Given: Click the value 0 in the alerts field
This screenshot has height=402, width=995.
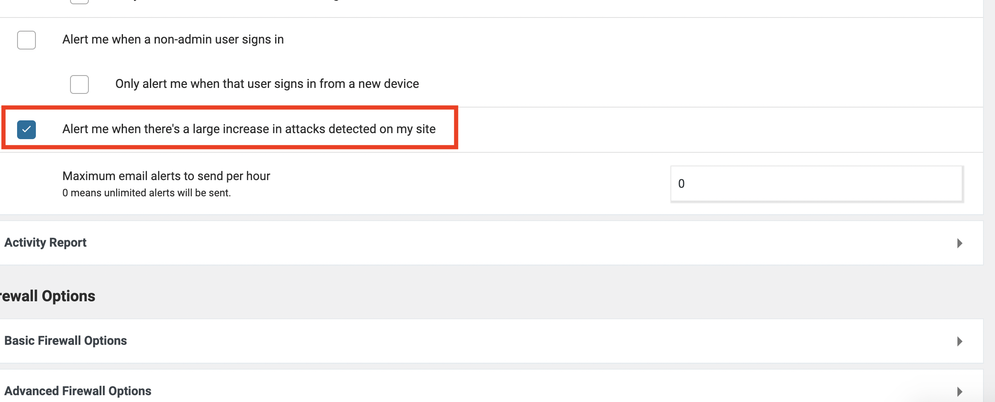Looking at the screenshot, I should tap(682, 184).
